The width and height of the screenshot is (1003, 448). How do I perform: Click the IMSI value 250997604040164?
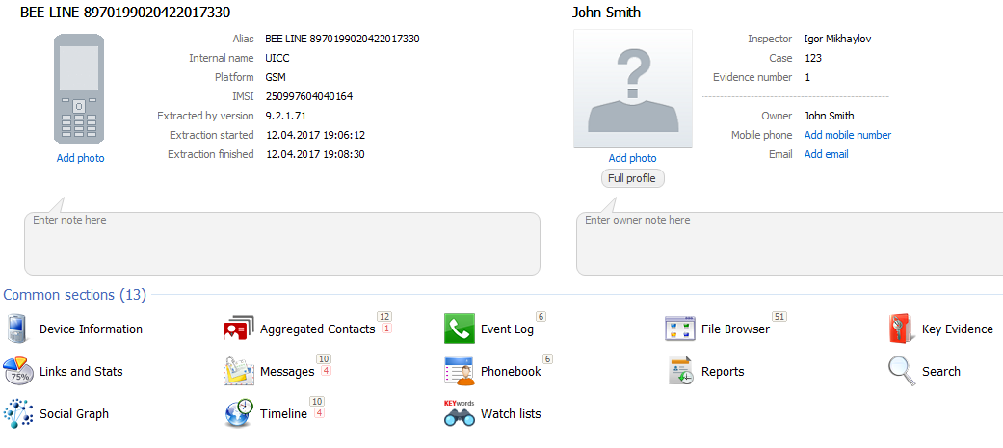coord(309,96)
